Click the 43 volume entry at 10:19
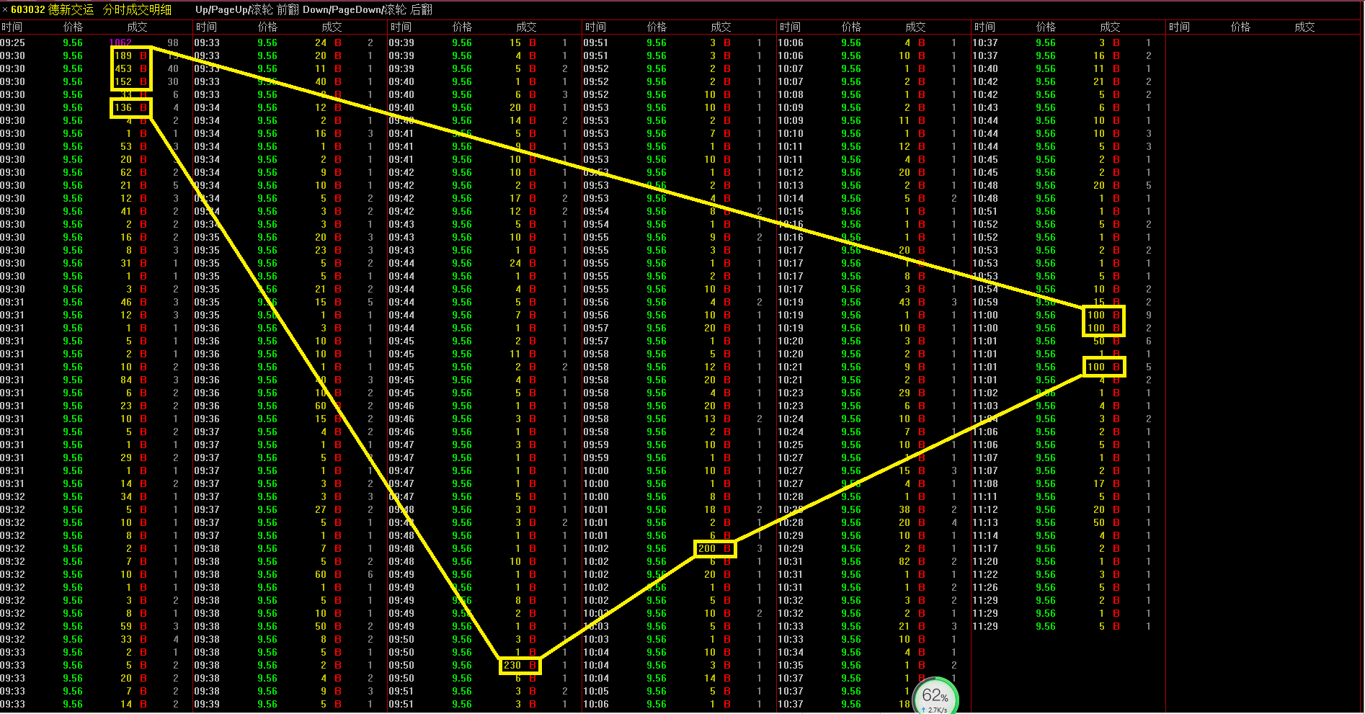 click(904, 302)
